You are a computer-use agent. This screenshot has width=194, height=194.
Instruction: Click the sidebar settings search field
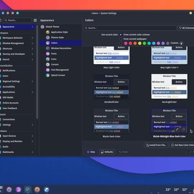tap(17, 20)
